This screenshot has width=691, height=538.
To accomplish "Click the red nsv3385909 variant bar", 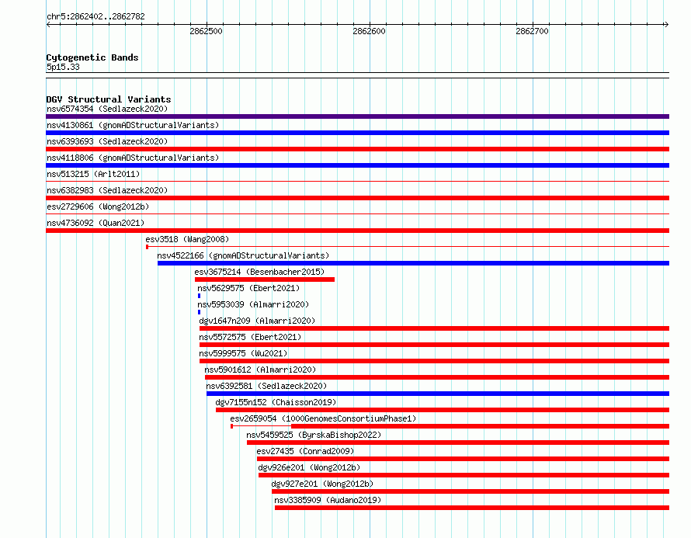I will click(x=472, y=508).
